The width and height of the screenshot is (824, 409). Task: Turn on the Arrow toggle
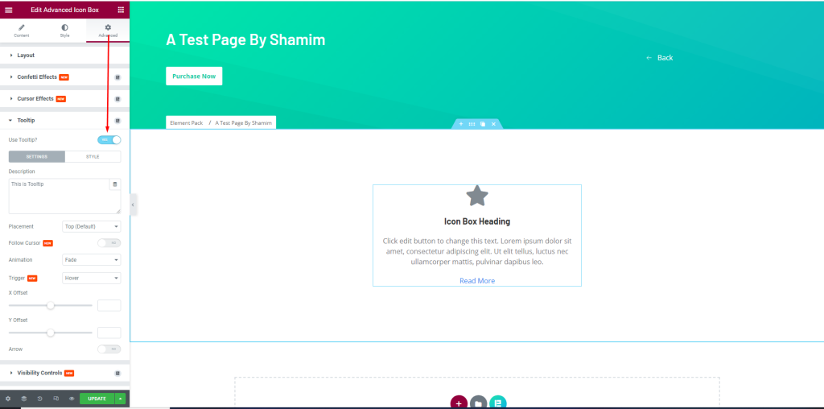109,349
